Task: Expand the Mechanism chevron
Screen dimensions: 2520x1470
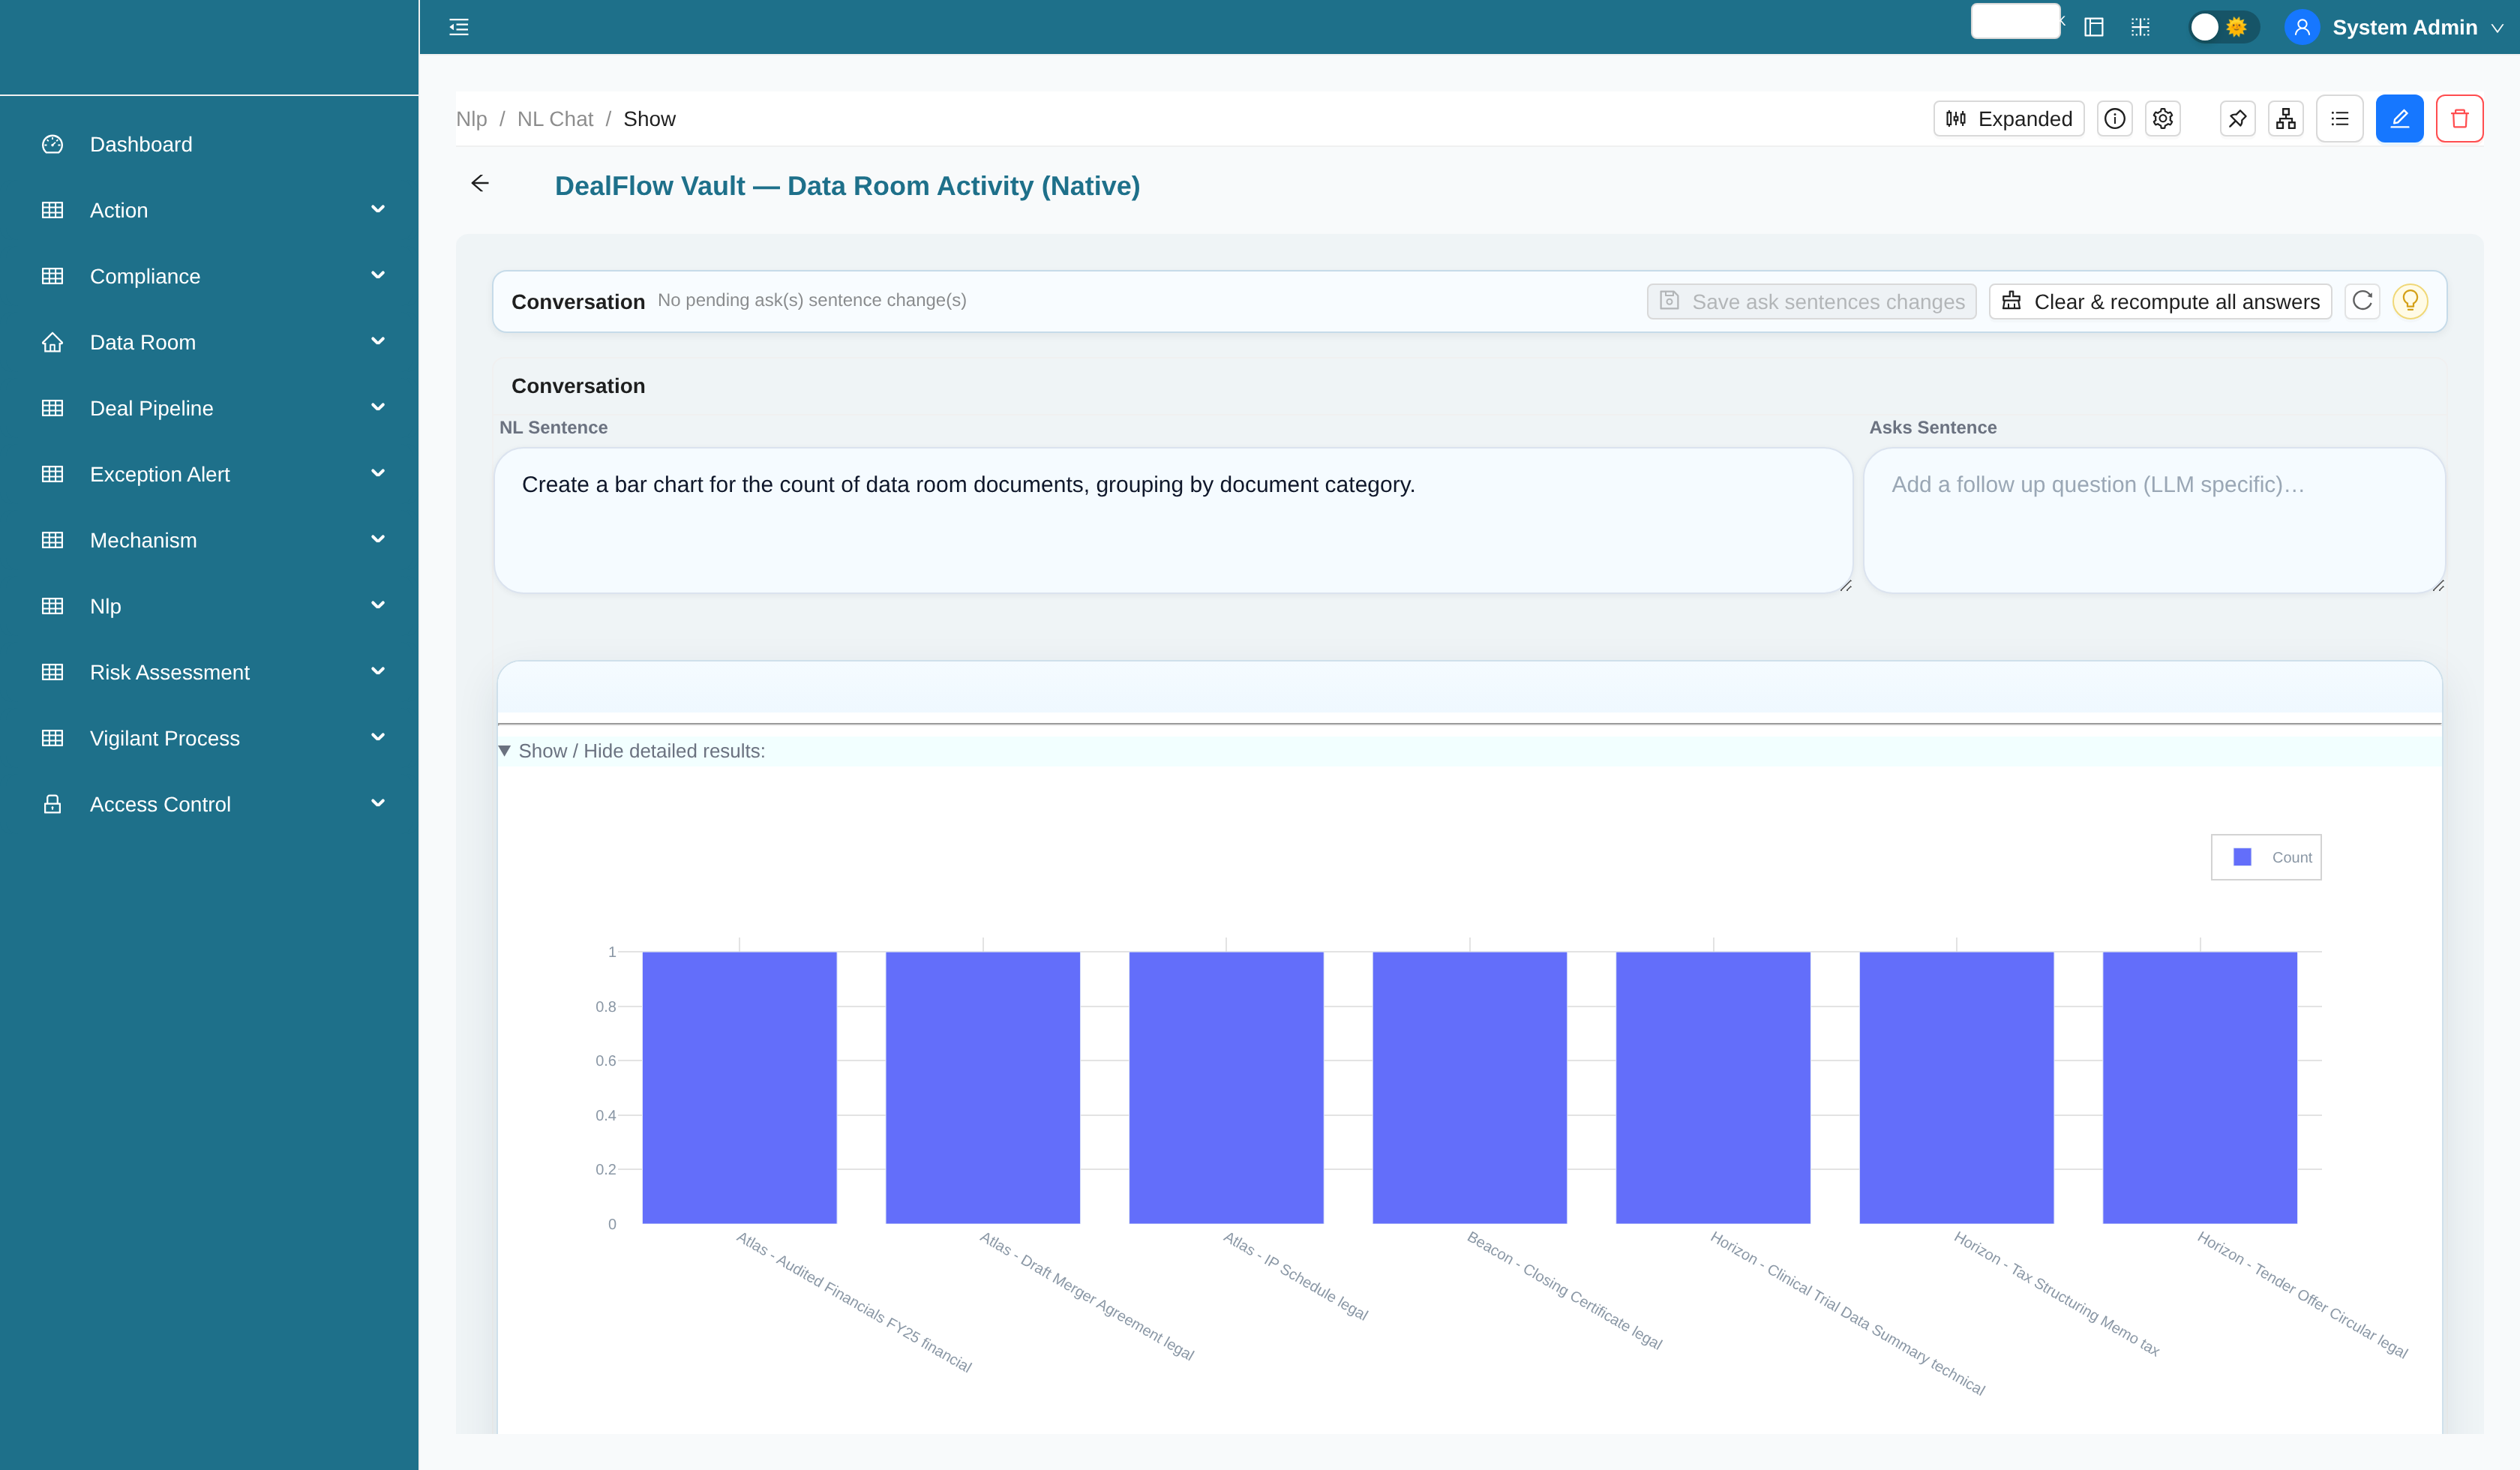Action: tap(378, 539)
